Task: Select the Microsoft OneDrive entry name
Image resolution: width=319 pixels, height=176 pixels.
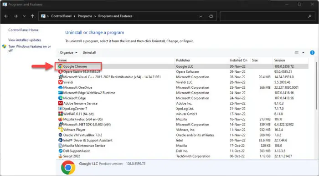Action: tap(78, 87)
